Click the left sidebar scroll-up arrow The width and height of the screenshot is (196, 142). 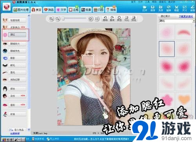point(29,16)
